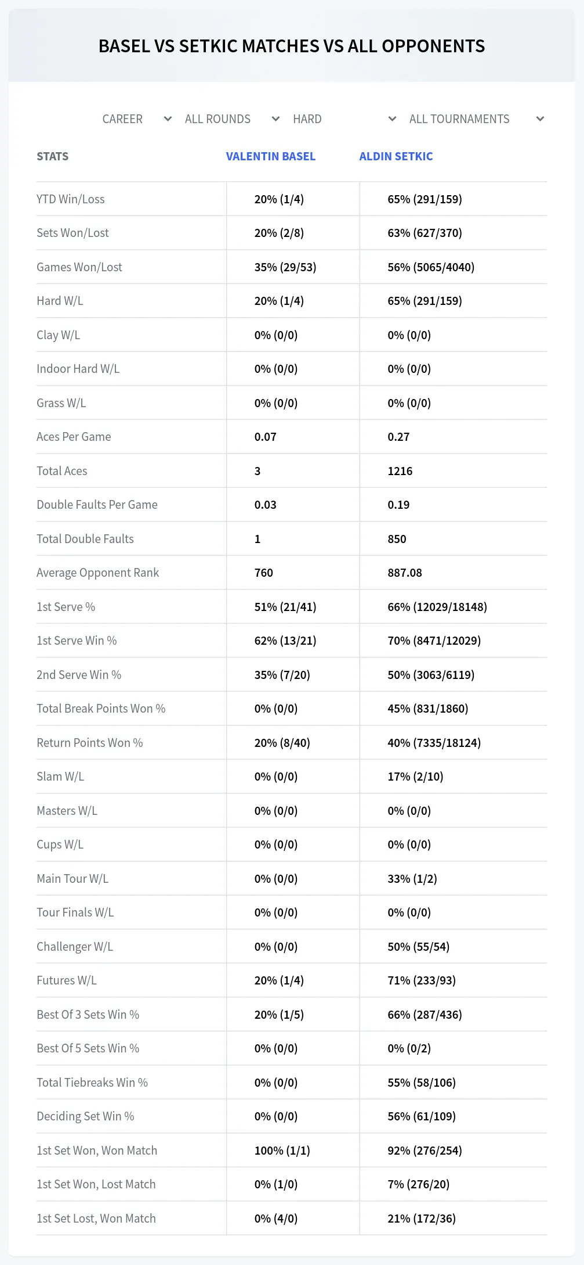Click the chevron beside HARD
584x1265 pixels.
coord(392,119)
